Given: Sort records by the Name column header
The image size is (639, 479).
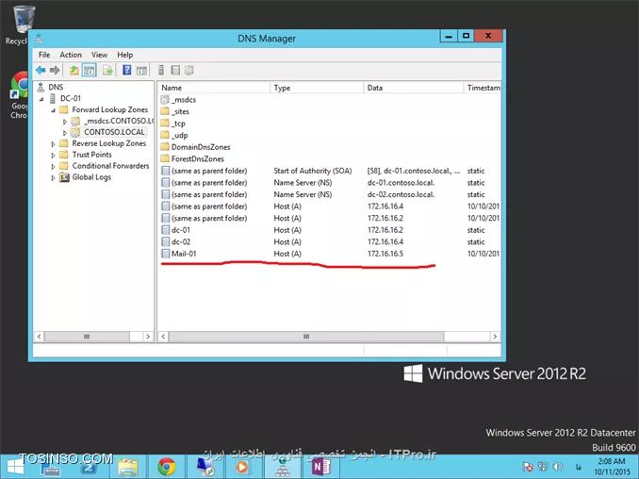Looking at the screenshot, I should point(214,88).
